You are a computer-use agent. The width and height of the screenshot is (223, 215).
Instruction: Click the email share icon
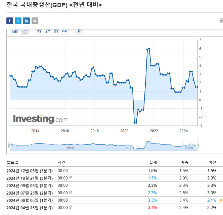pyautogui.click(x=35, y=21)
